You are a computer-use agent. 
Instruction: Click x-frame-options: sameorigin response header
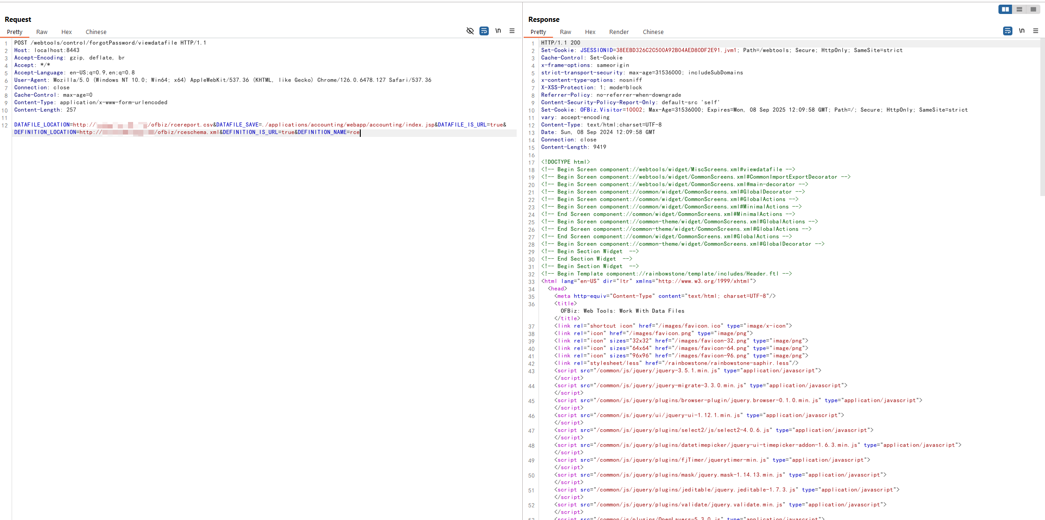point(585,65)
